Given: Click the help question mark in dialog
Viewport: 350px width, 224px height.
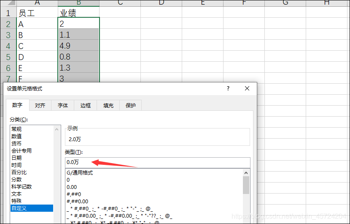Looking at the screenshot, I should click(228, 88).
